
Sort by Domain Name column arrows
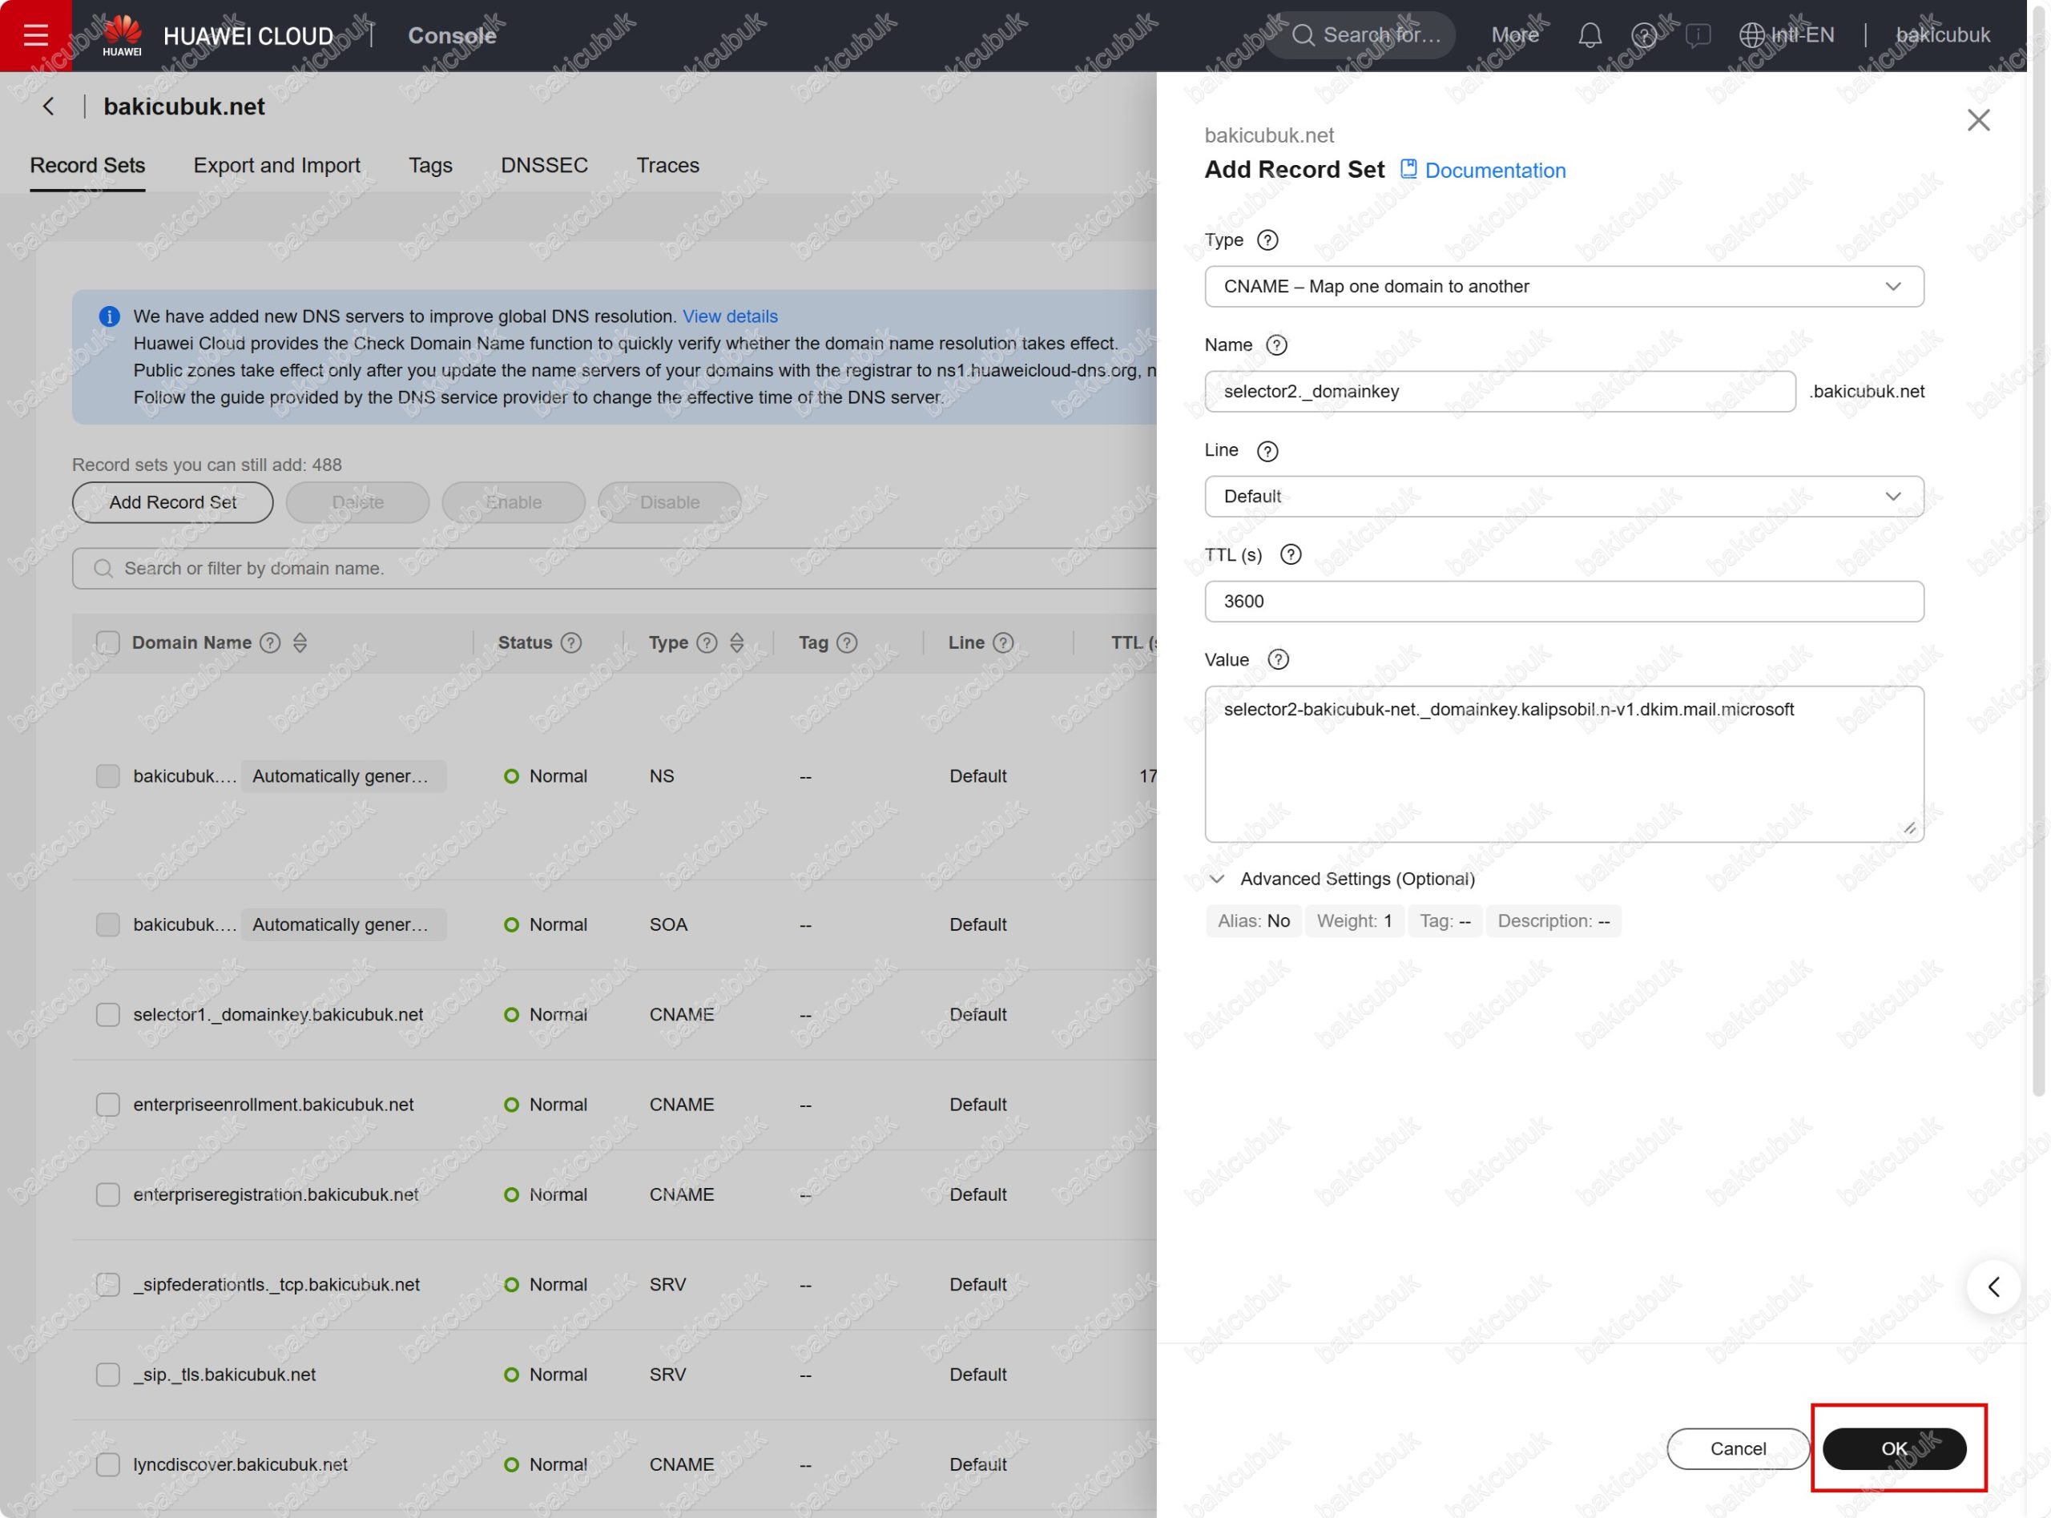300,642
